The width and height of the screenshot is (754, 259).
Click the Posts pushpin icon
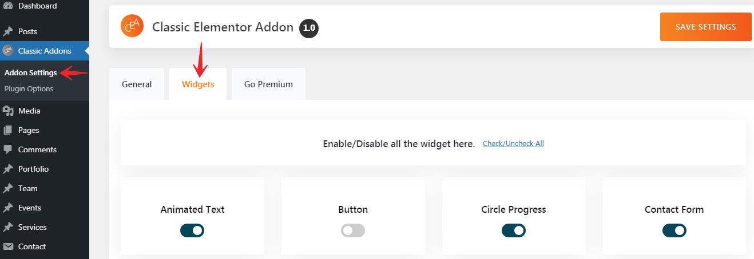coord(8,31)
